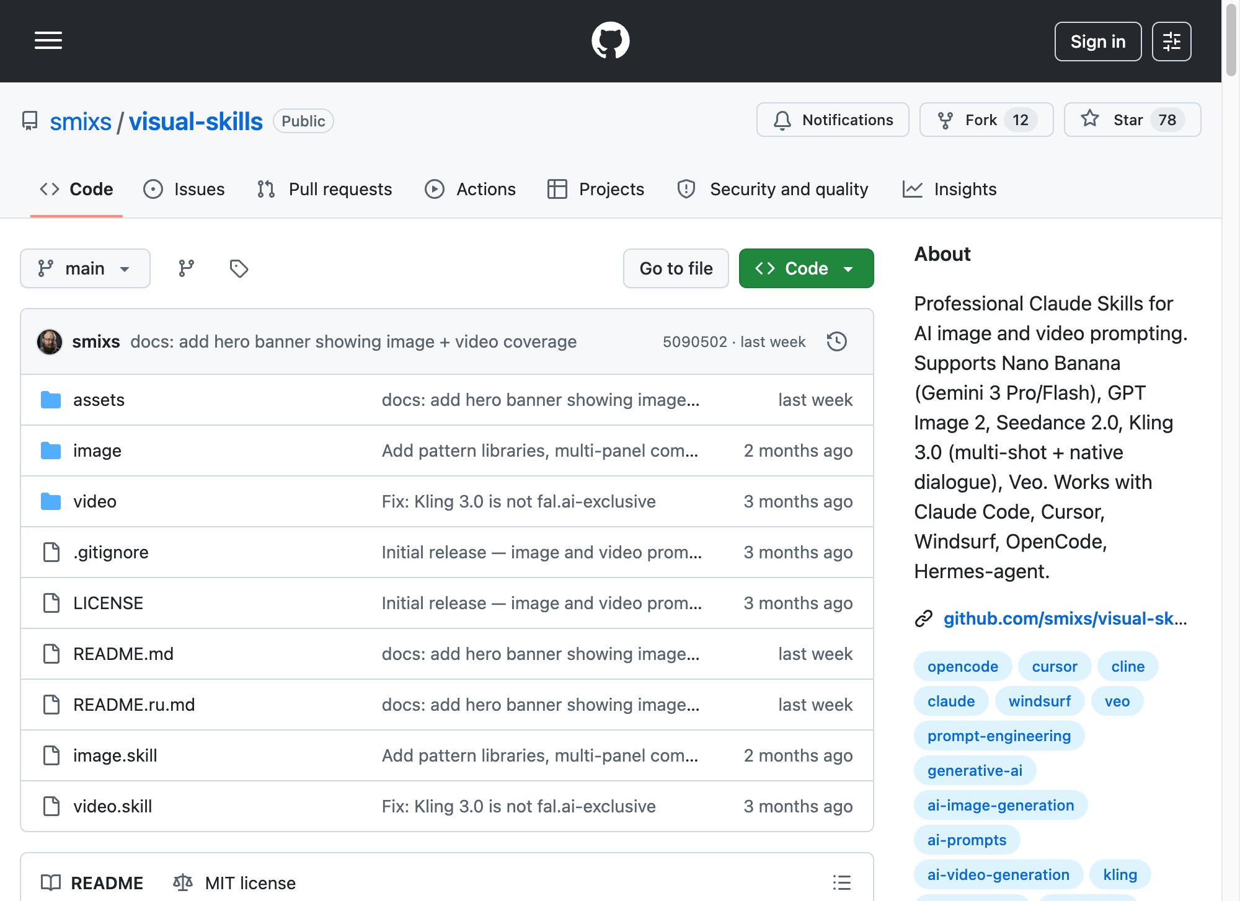The width and height of the screenshot is (1240, 901).
Task: Open the image folder
Action: (x=97, y=451)
